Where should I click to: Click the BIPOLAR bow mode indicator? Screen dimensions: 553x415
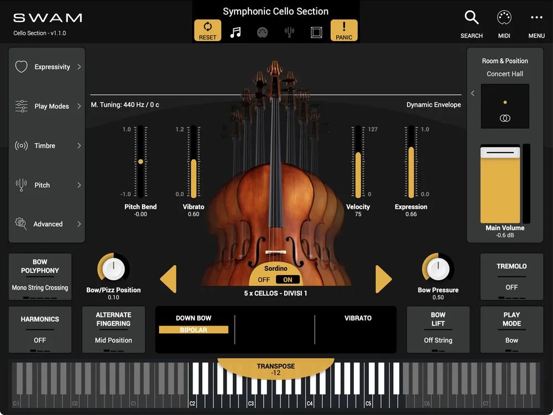point(194,330)
